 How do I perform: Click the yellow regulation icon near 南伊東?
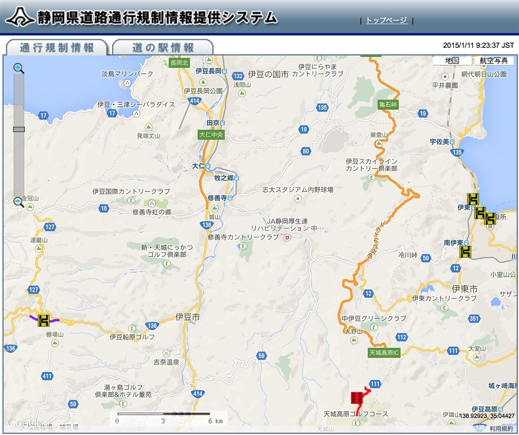coord(466,252)
